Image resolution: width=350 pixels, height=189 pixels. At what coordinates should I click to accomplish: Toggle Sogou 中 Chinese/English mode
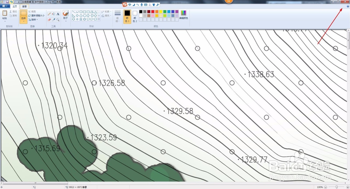click(x=130, y=5)
